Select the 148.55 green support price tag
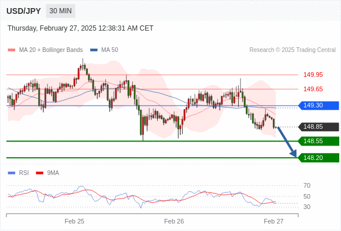Viewport: 341px width, 231px height. 318,141
